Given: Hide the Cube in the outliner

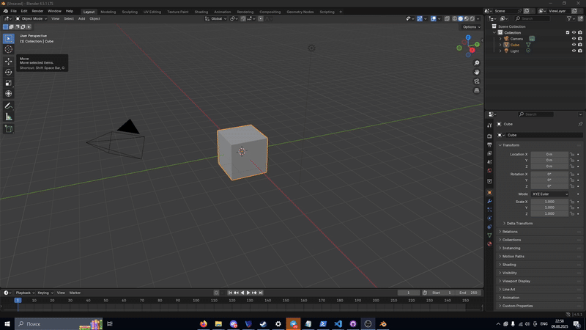Looking at the screenshot, I should 573,45.
